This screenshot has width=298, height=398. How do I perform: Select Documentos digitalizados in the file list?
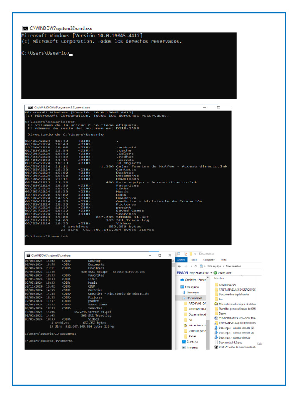pos(232,295)
